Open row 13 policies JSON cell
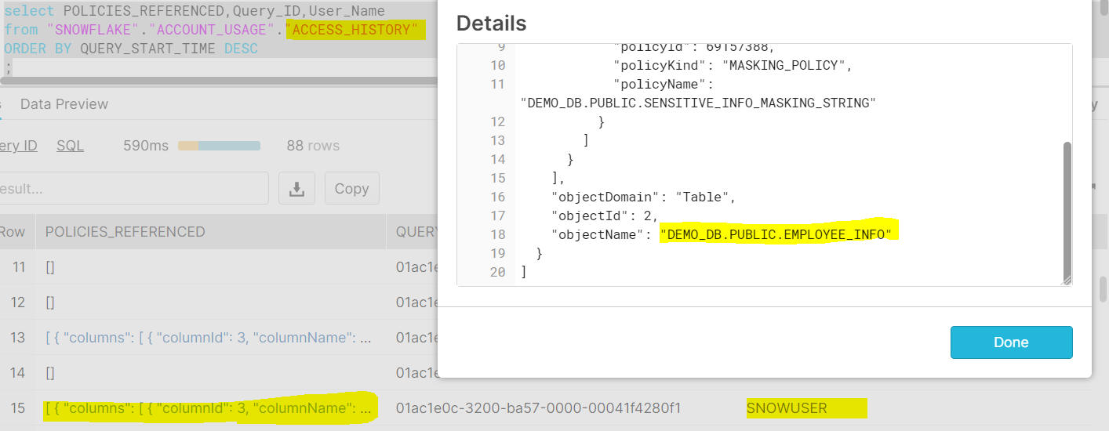This screenshot has height=431, width=1109. (x=208, y=338)
